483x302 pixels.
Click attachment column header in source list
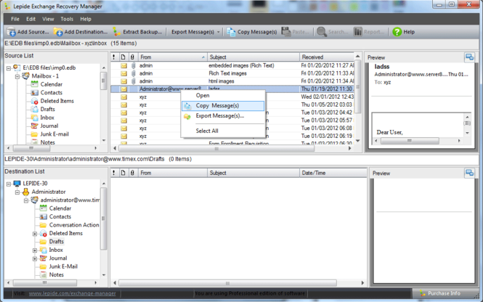[132, 57]
